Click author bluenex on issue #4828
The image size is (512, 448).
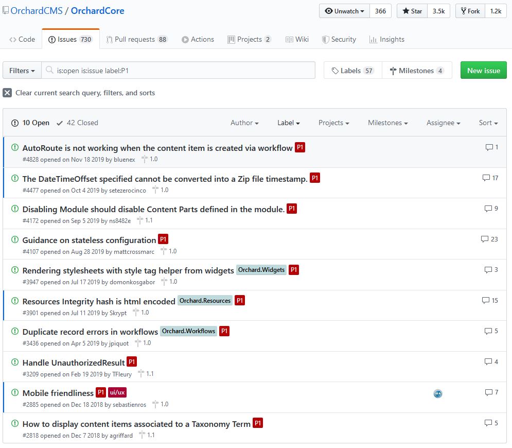click(125, 160)
